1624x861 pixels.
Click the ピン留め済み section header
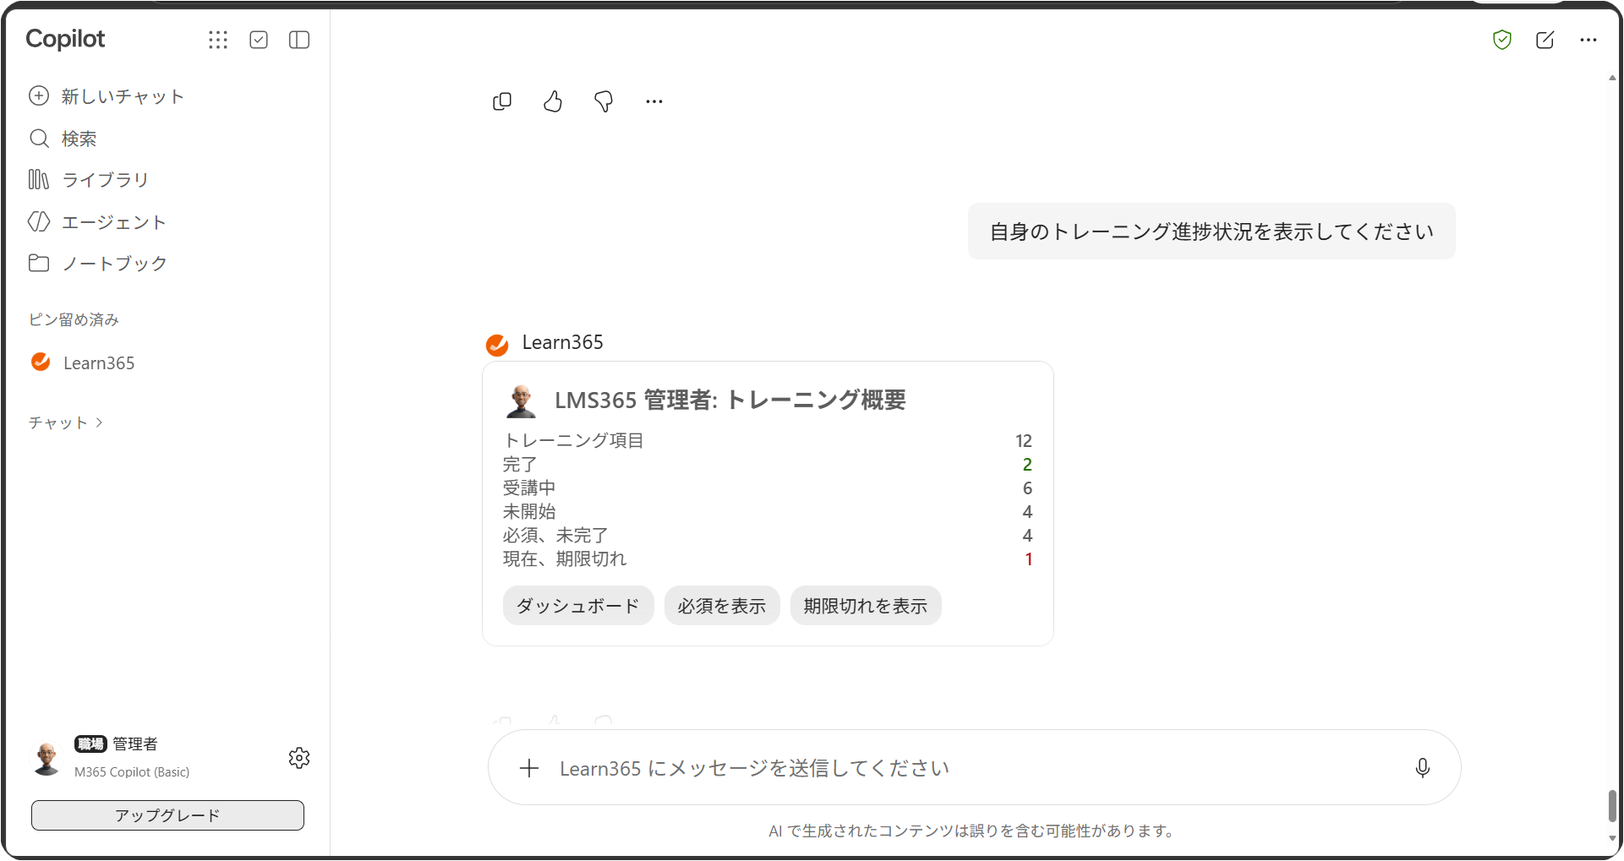click(x=74, y=319)
